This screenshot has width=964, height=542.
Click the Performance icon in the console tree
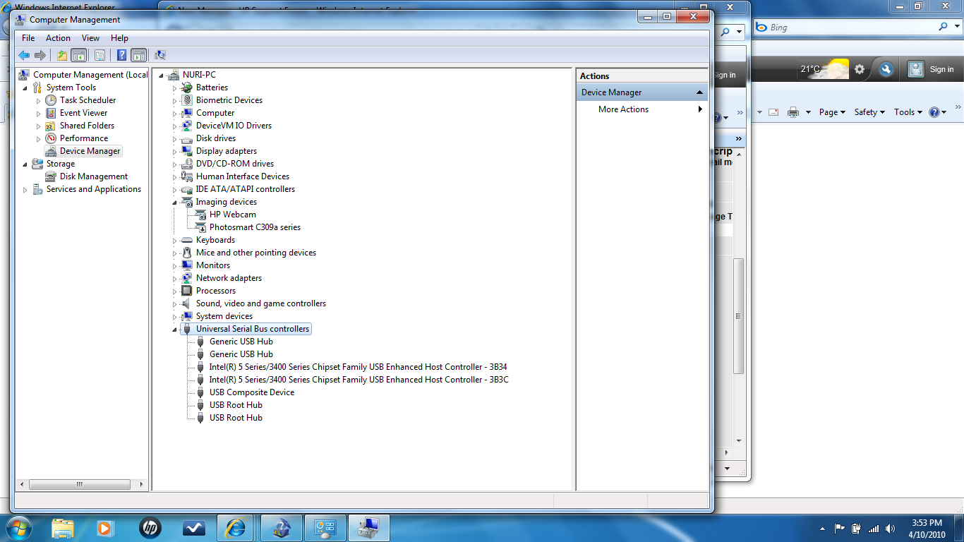[x=51, y=138]
